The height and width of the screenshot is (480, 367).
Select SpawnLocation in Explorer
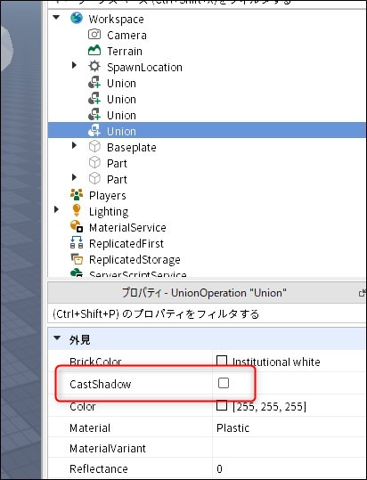[x=144, y=67]
